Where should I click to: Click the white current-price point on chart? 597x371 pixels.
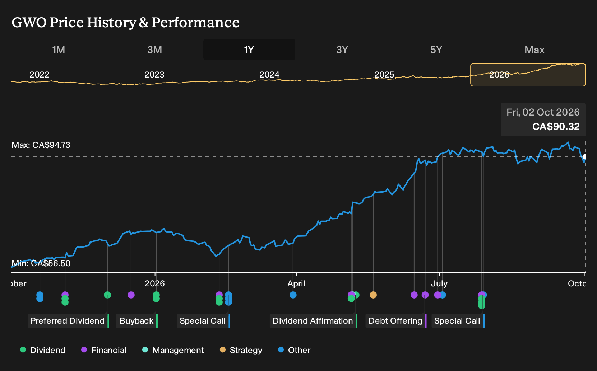click(x=585, y=157)
